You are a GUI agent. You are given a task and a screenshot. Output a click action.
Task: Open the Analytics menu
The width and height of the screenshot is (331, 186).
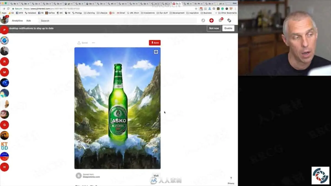coord(17,21)
